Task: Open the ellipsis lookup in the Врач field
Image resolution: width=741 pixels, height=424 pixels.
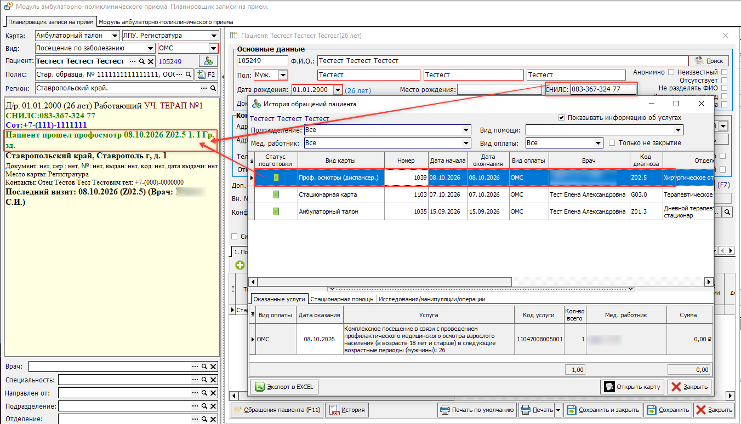Action: pos(195,366)
